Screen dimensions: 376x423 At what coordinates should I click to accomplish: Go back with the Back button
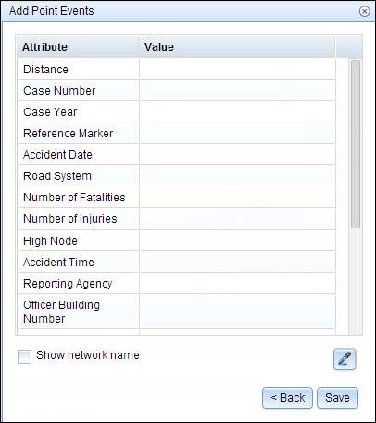[287, 398]
